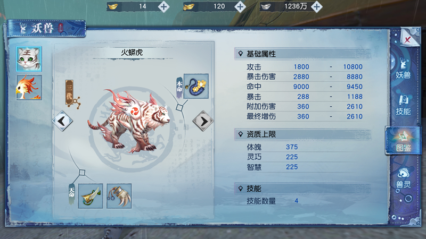Switch to the 妖兽 side tab
Viewport: 426px width, 239px height.
pyautogui.click(x=403, y=68)
